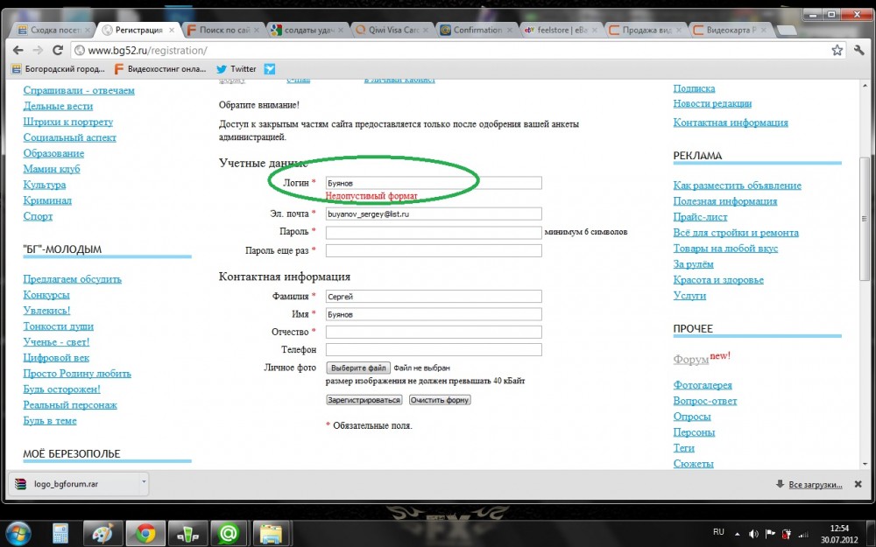Image resolution: width=876 pixels, height=547 pixels.
Task: Click the Выберите файл photo button
Action: (358, 368)
